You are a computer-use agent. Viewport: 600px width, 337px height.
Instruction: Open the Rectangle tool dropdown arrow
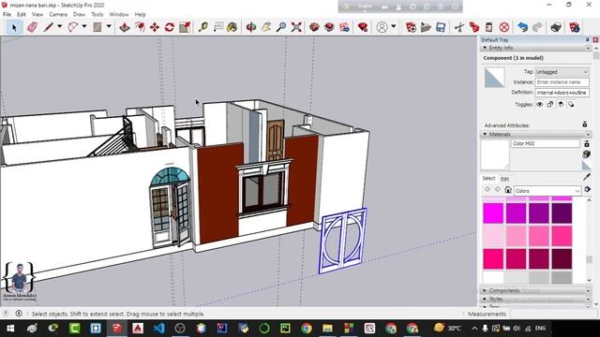pos(109,26)
